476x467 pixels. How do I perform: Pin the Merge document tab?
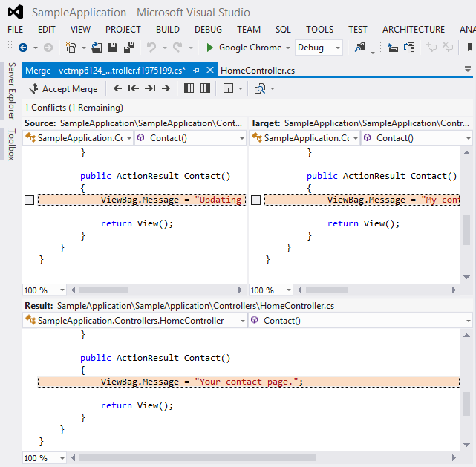pyautogui.click(x=196, y=71)
